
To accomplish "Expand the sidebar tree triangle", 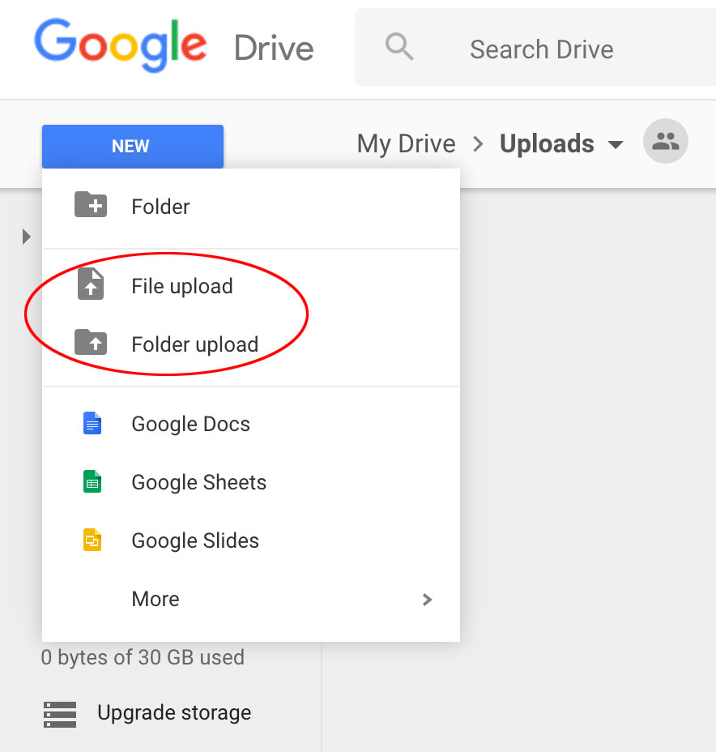I will click(x=27, y=237).
